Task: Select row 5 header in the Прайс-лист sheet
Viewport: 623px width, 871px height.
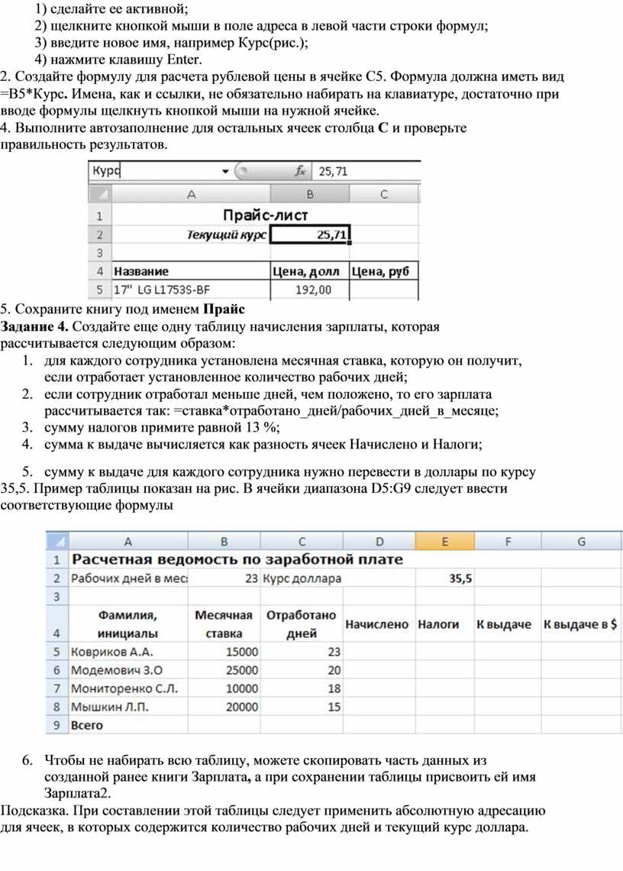Action: 100,290
